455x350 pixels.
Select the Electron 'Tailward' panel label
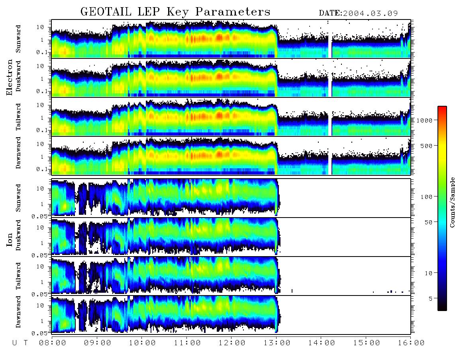[x=18, y=117]
